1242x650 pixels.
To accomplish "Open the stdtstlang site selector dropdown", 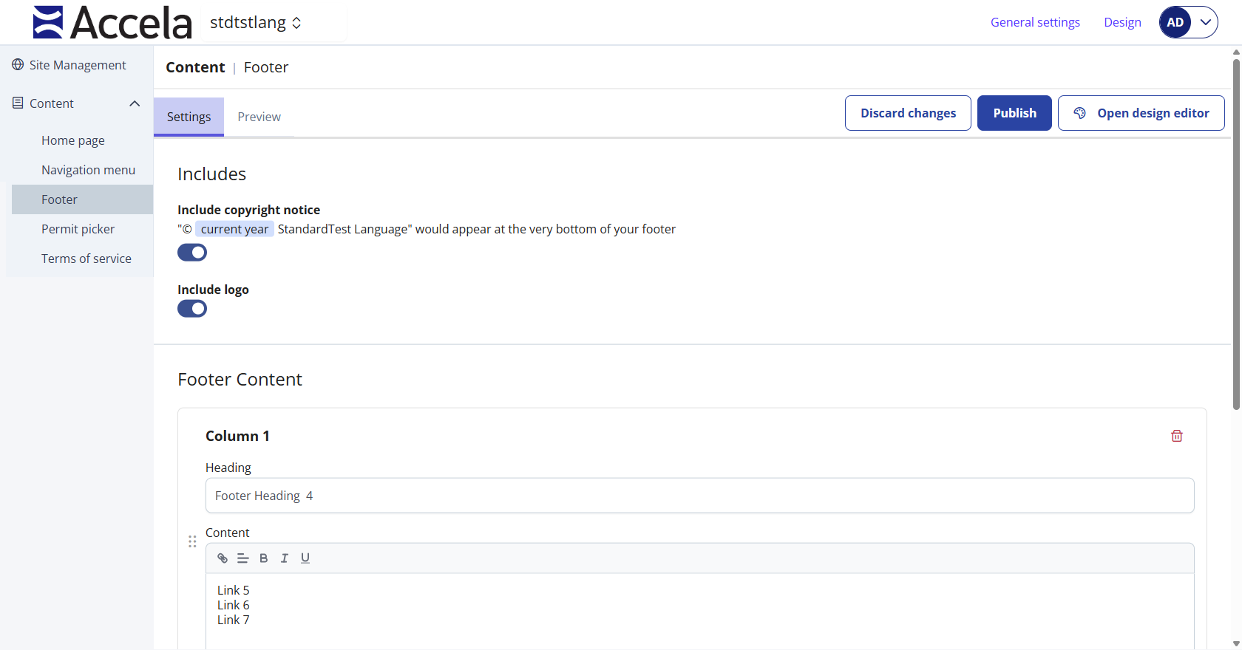I will pos(256,23).
